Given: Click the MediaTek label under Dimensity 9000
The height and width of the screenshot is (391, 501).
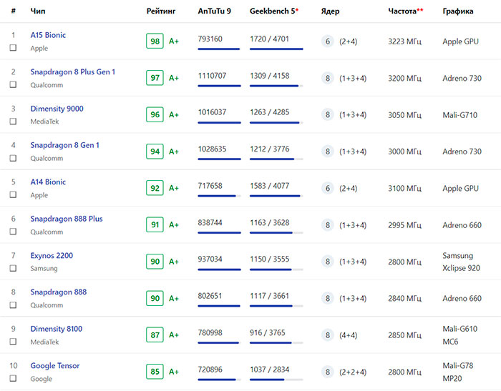Looking at the screenshot, I should point(44,122).
